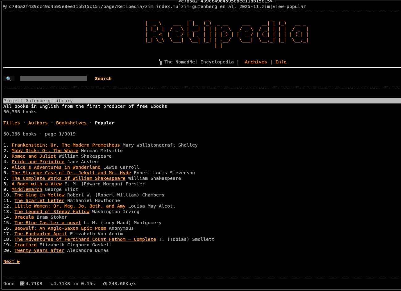Click the Done status text
401x291 pixels.
click(x=9, y=284)
